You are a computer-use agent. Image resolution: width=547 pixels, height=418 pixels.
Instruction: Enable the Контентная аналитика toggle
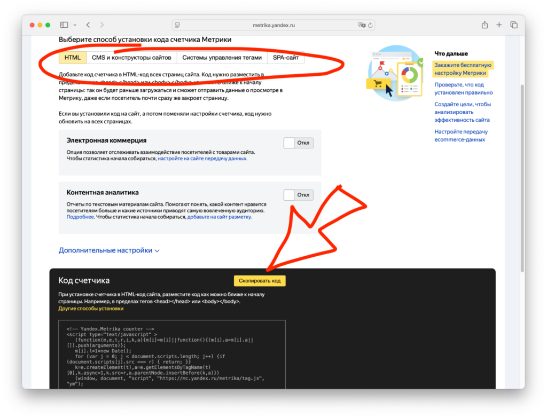[298, 195]
